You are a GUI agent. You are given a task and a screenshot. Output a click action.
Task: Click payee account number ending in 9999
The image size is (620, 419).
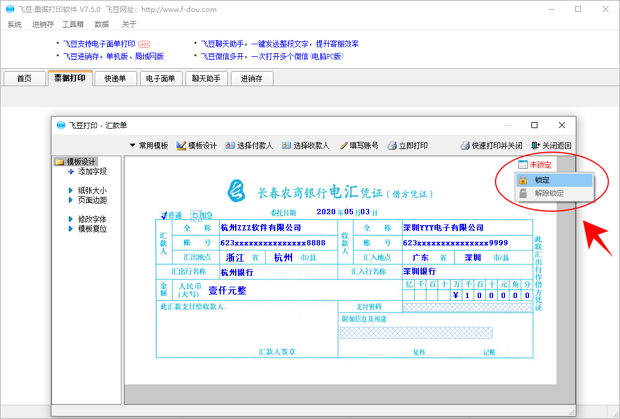pos(455,242)
